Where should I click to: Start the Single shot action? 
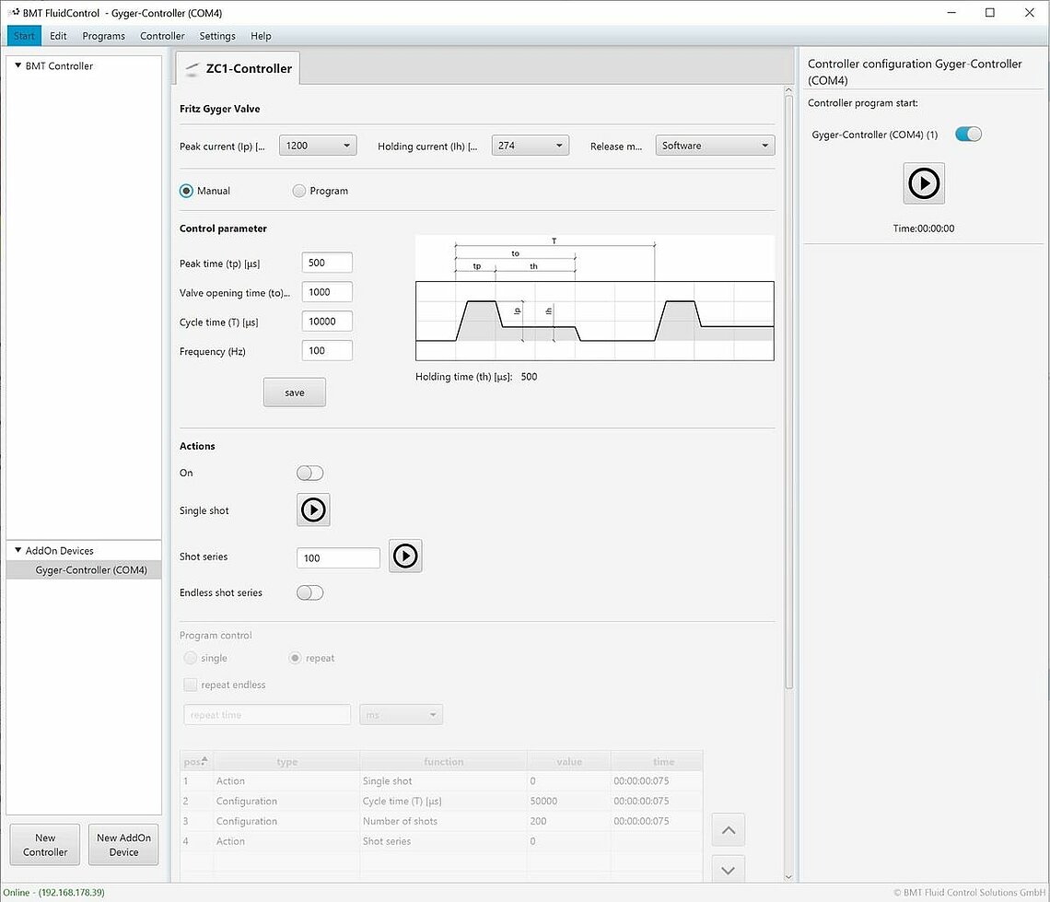(313, 510)
